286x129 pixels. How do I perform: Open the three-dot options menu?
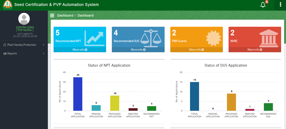[280, 5]
